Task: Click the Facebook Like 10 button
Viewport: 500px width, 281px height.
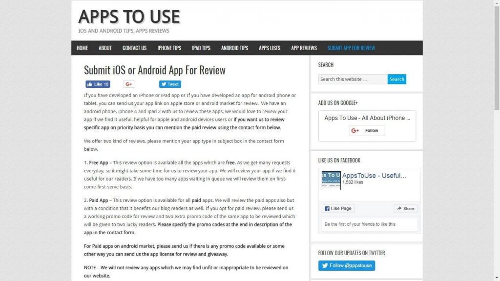Action: pos(98,84)
